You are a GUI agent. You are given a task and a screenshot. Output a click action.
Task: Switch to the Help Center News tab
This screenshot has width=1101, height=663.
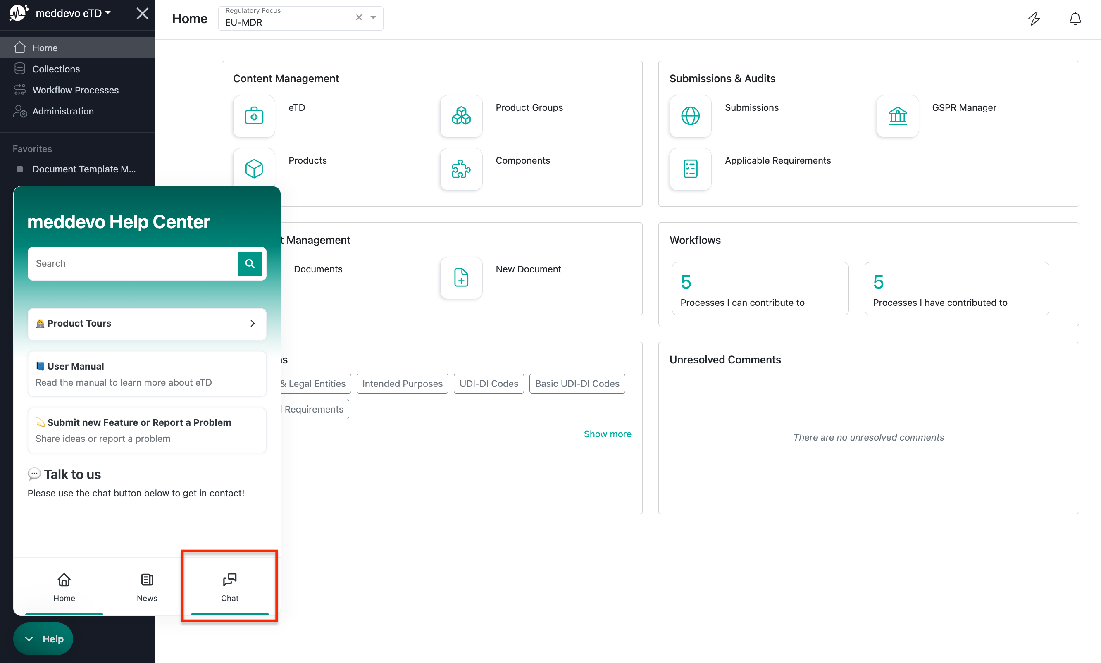147,587
